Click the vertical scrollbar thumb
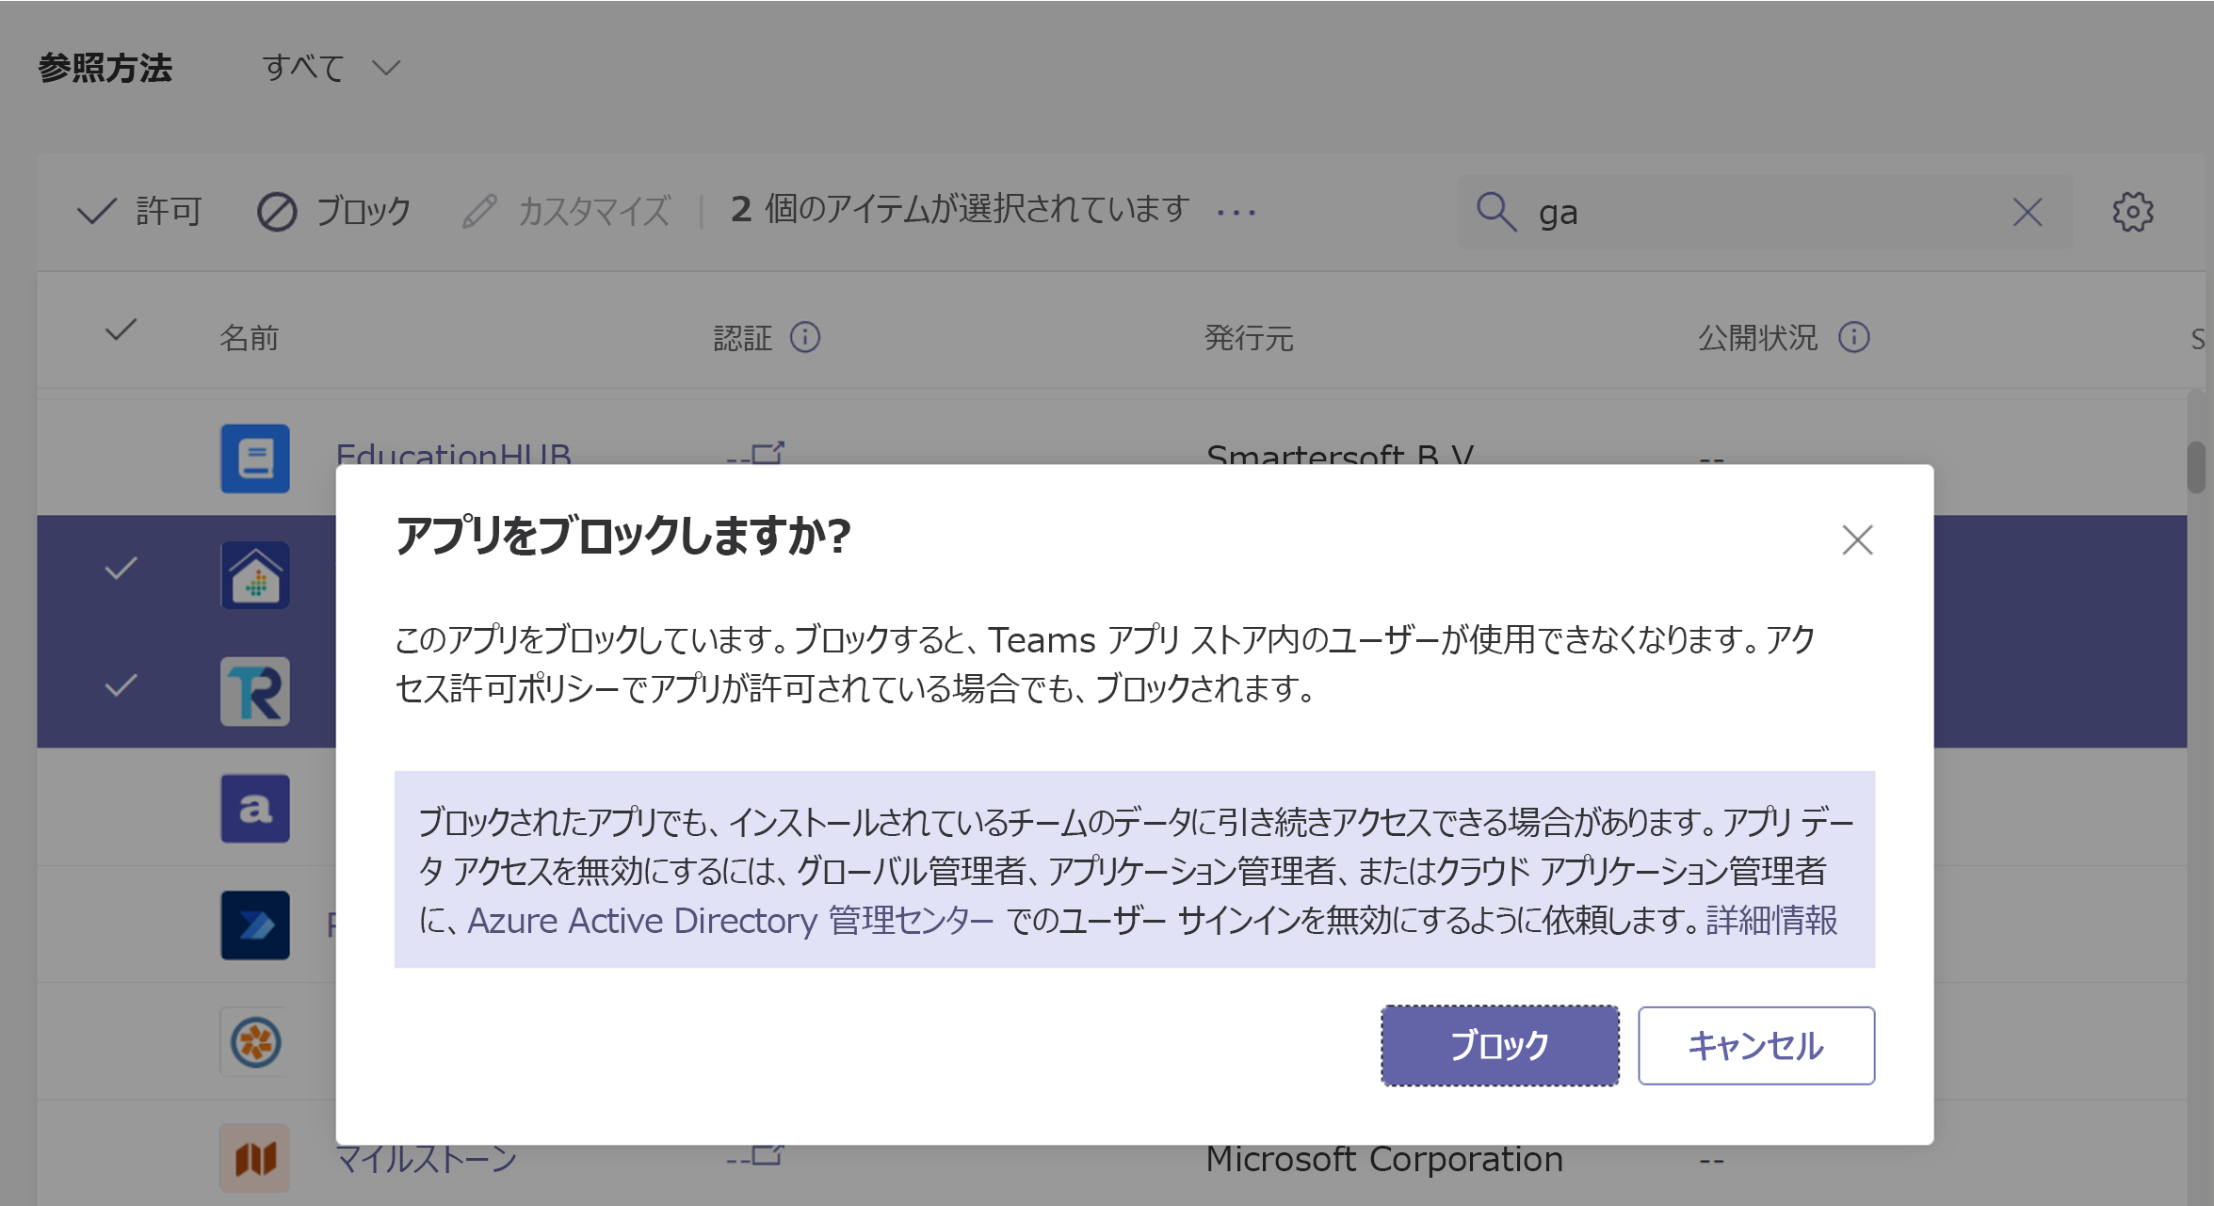 pyautogui.click(x=2196, y=466)
